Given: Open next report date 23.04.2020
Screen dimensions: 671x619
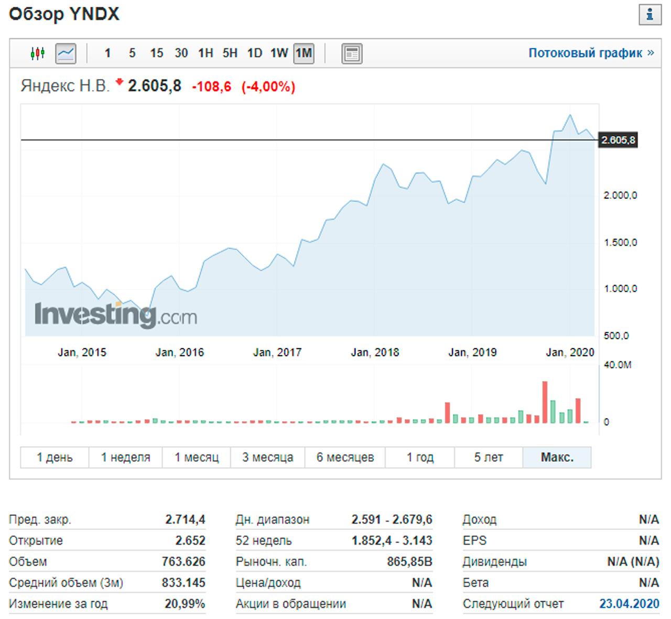Looking at the screenshot, I should pos(629,604).
